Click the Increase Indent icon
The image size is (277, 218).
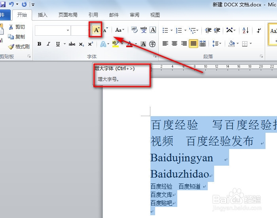tap(217, 30)
